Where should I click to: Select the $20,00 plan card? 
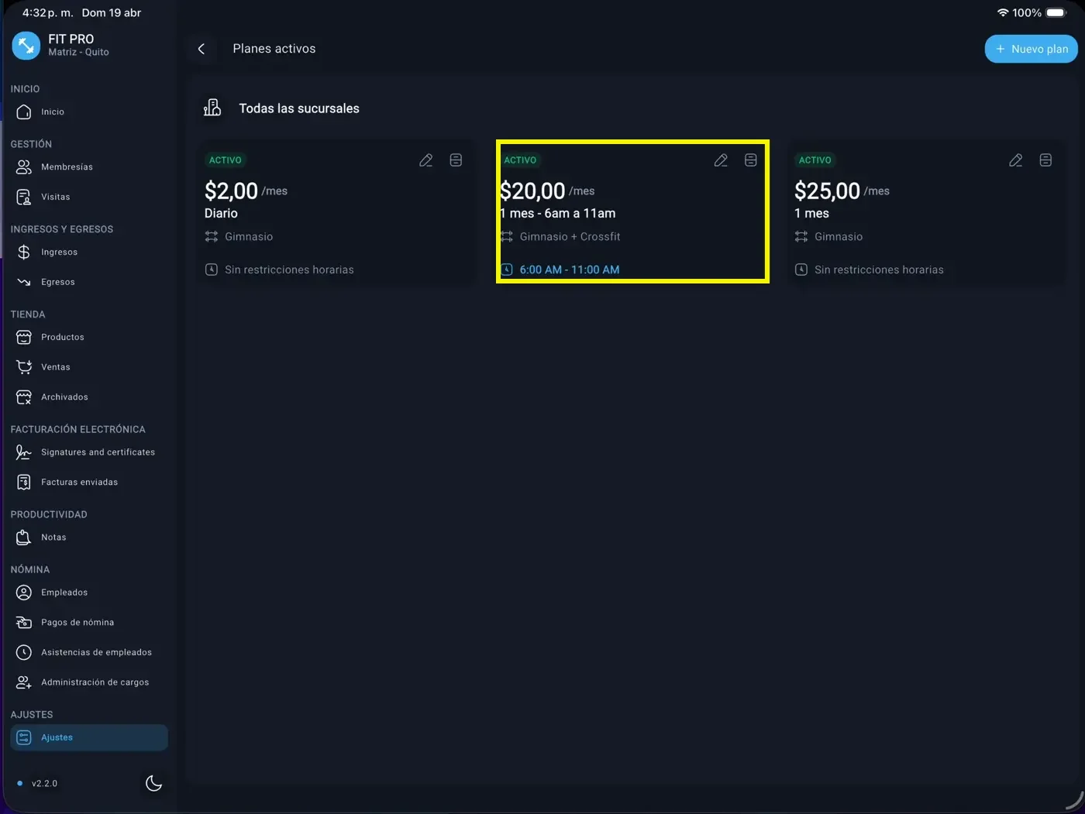pyautogui.click(x=632, y=213)
